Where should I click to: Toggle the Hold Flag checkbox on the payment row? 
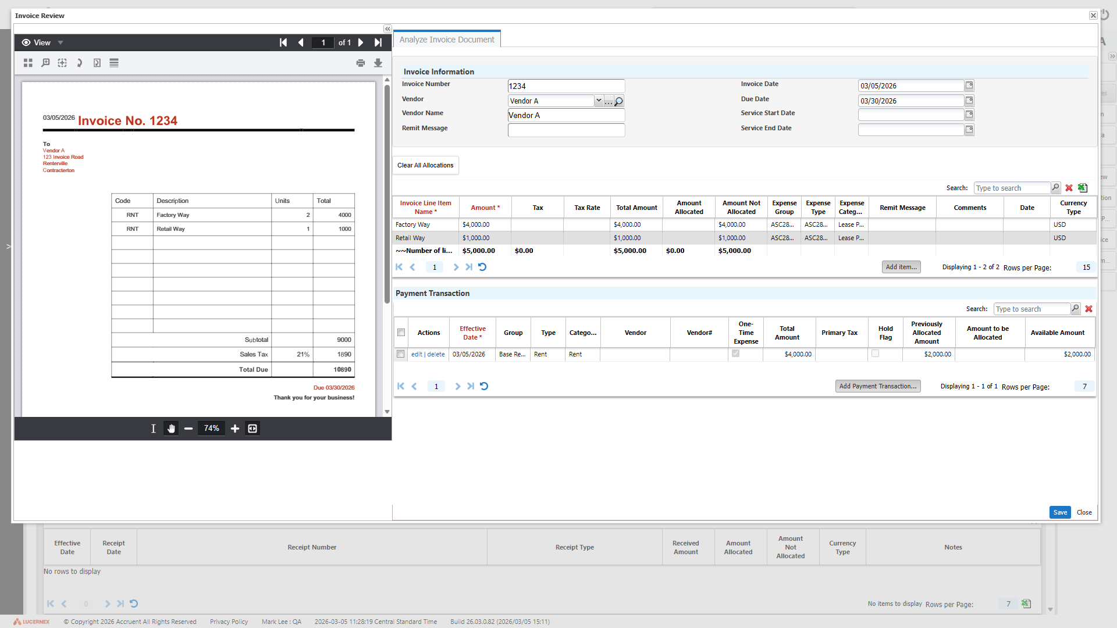click(x=875, y=354)
